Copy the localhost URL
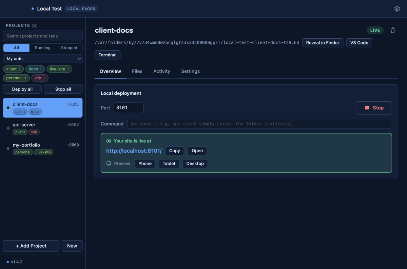Image resolution: width=407 pixels, height=269 pixels. pos(175,151)
